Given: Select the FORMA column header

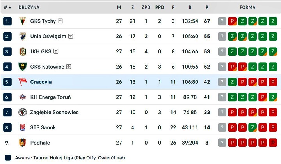Looking at the screenshot, I should point(247,7).
